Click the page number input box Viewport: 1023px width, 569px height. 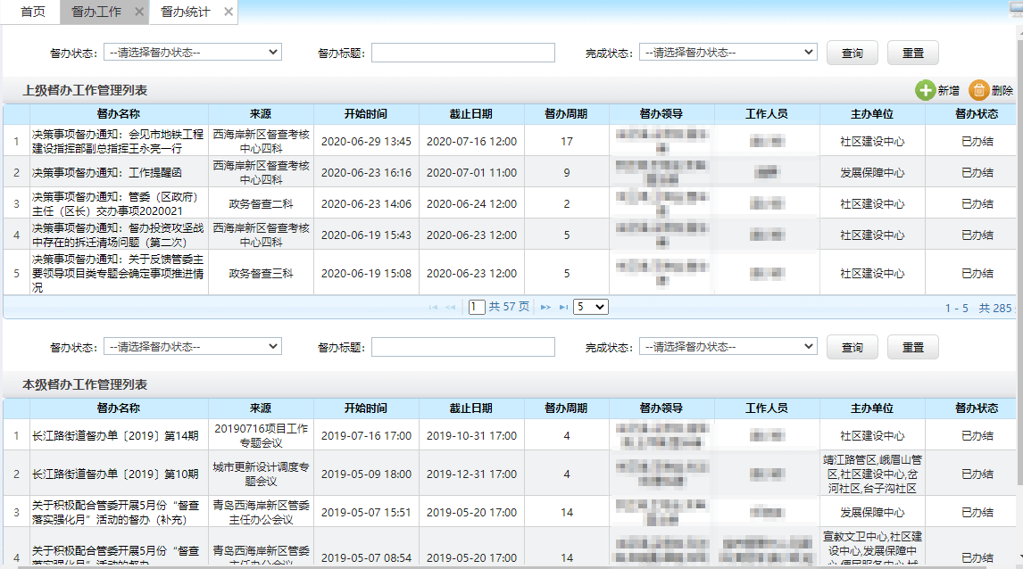tap(477, 307)
